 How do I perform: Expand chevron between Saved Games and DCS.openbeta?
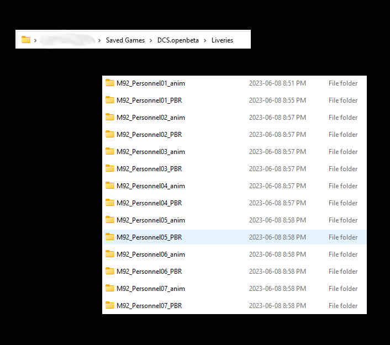click(x=151, y=40)
